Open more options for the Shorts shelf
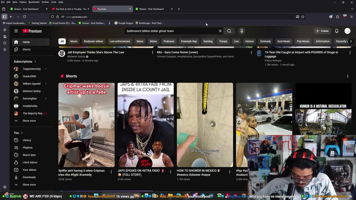The width and height of the screenshot is (356, 200). click(x=348, y=76)
